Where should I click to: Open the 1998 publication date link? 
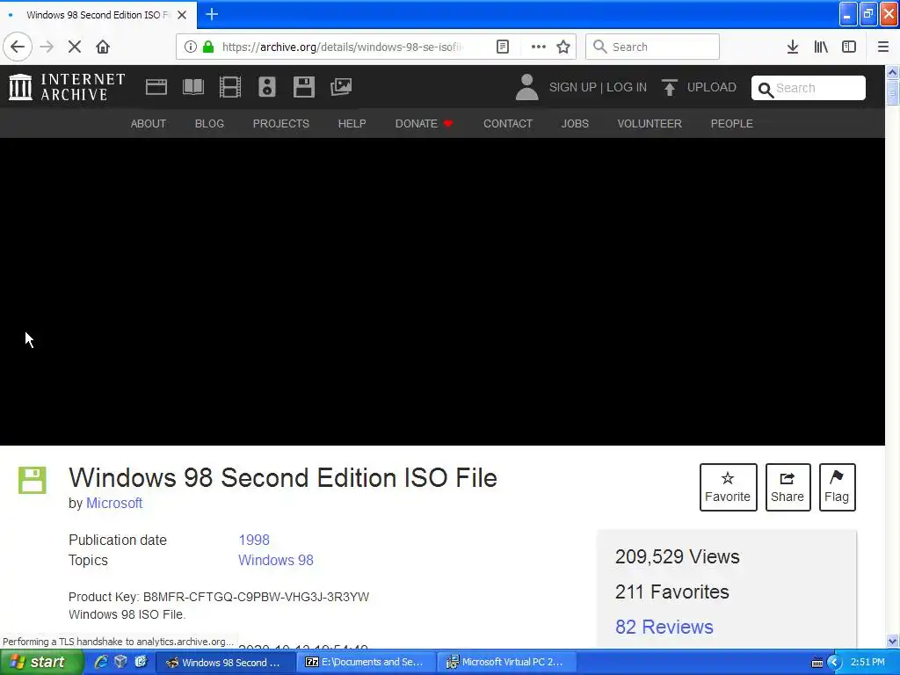254,540
